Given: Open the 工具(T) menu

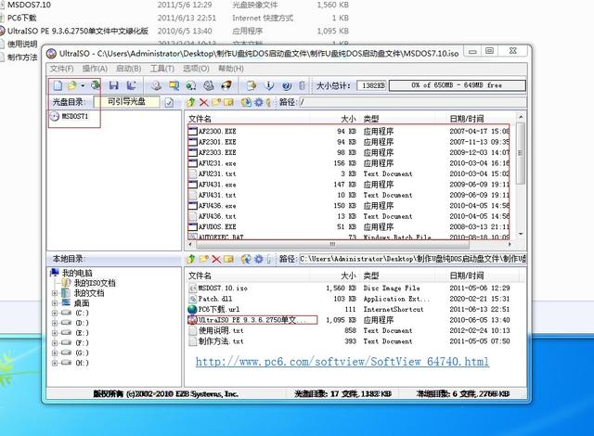Looking at the screenshot, I should click(x=162, y=69).
